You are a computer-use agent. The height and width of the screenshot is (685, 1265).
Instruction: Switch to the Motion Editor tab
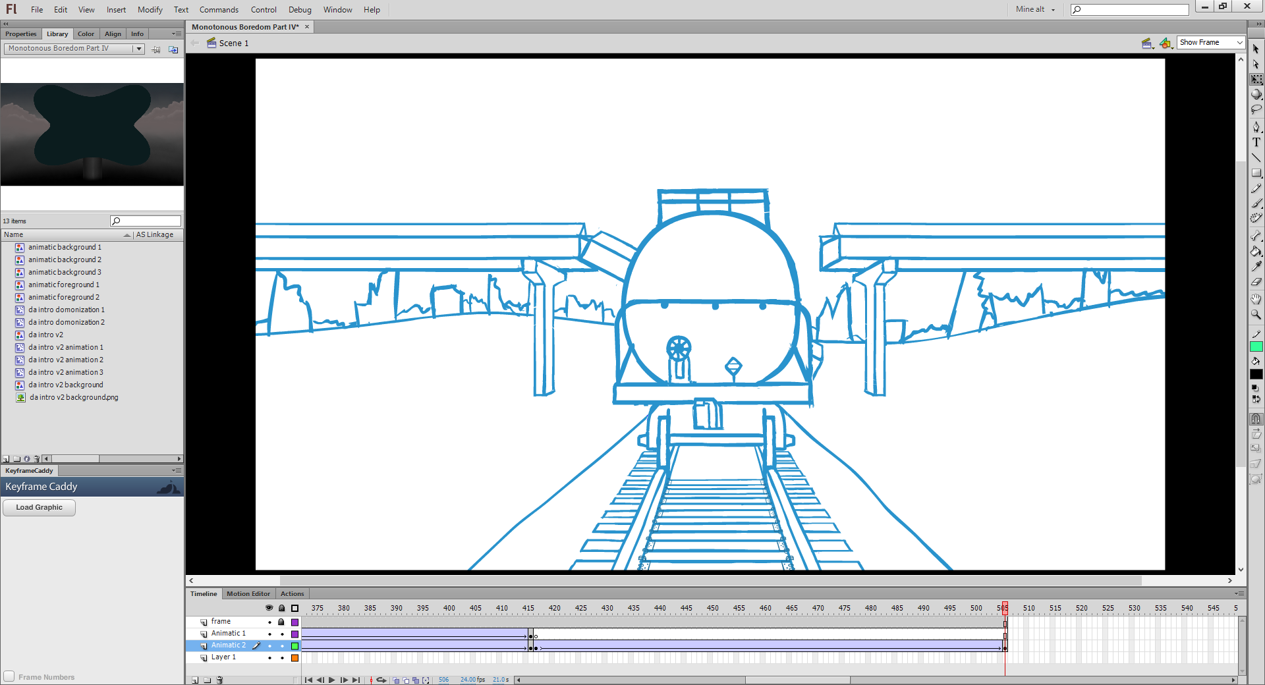pyautogui.click(x=248, y=593)
